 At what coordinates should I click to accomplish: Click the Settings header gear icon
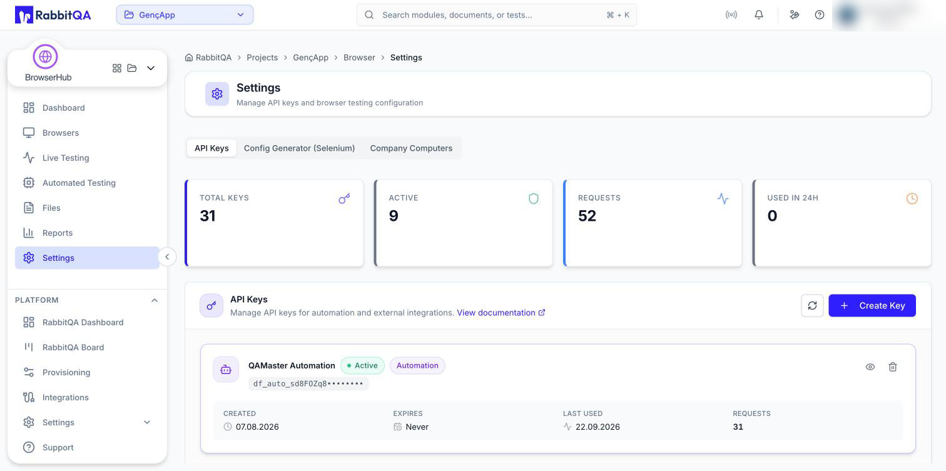tap(217, 94)
